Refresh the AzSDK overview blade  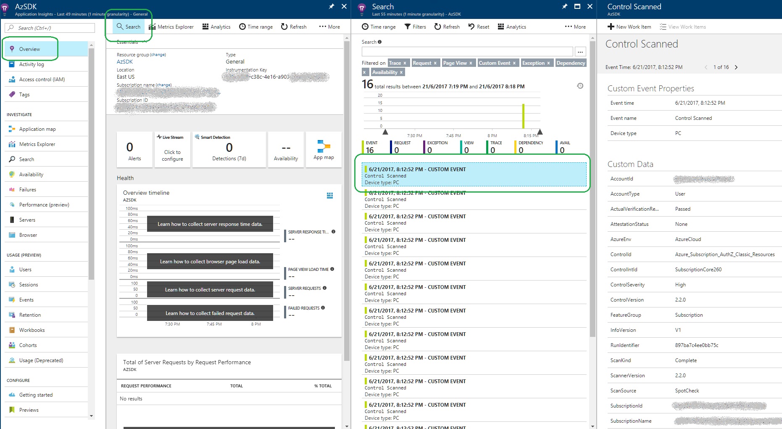[x=294, y=27]
